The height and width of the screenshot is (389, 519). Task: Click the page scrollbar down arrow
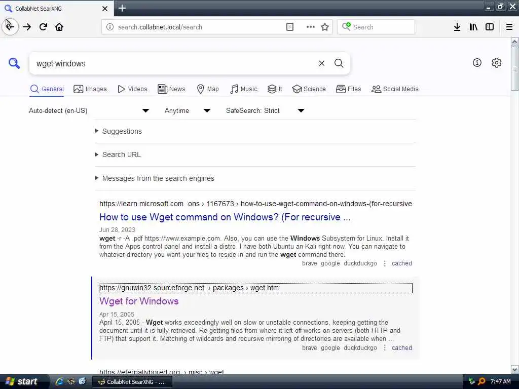[515, 369]
